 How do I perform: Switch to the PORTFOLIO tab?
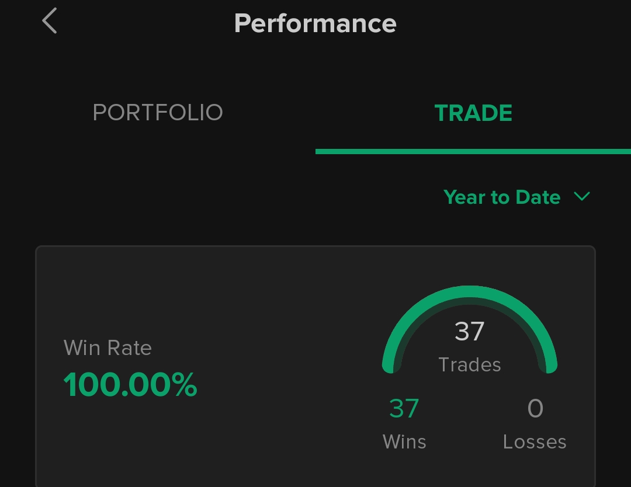(158, 112)
